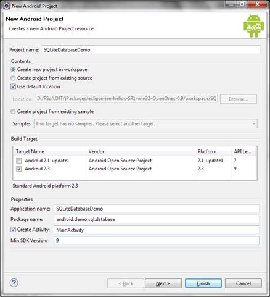The image size is (270, 297).
Task: Click the Package name field
Action: coord(157,219)
